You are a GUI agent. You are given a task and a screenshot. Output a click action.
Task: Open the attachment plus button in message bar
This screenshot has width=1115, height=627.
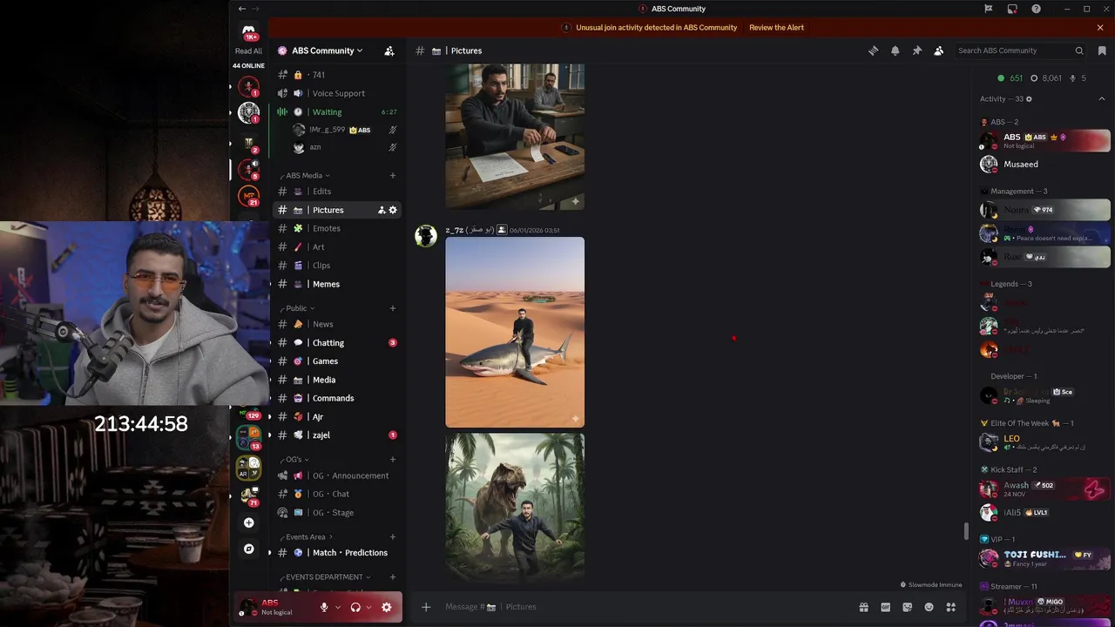click(x=426, y=607)
